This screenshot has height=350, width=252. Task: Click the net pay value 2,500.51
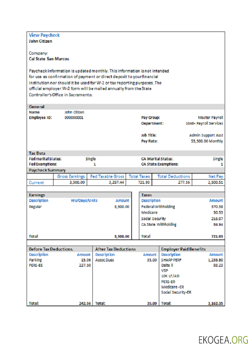click(x=215, y=182)
